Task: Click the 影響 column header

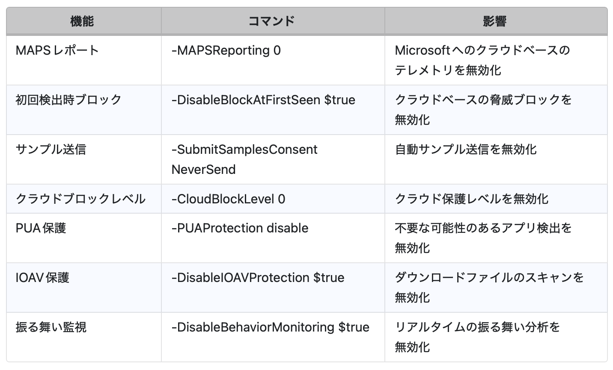Action: click(x=495, y=21)
